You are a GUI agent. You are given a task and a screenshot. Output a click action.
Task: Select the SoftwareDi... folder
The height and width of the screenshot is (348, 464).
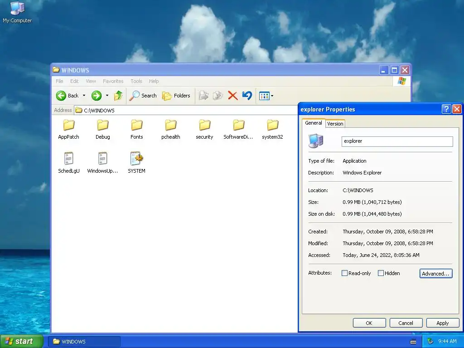(x=238, y=129)
